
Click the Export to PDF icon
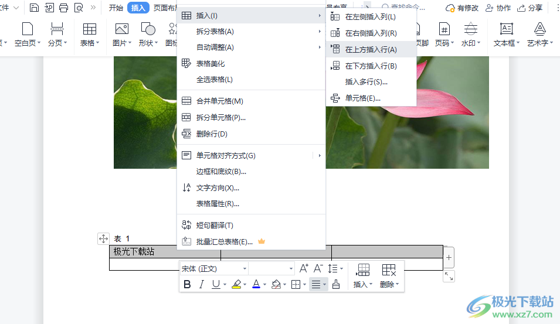click(x=49, y=8)
